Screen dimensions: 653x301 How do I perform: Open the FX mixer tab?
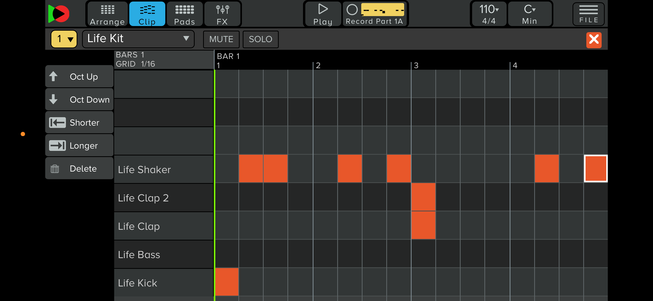(x=222, y=14)
